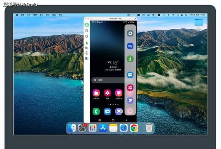Click the green account avatar in AirDroid sidebar
The image size is (221, 149).
point(87,25)
